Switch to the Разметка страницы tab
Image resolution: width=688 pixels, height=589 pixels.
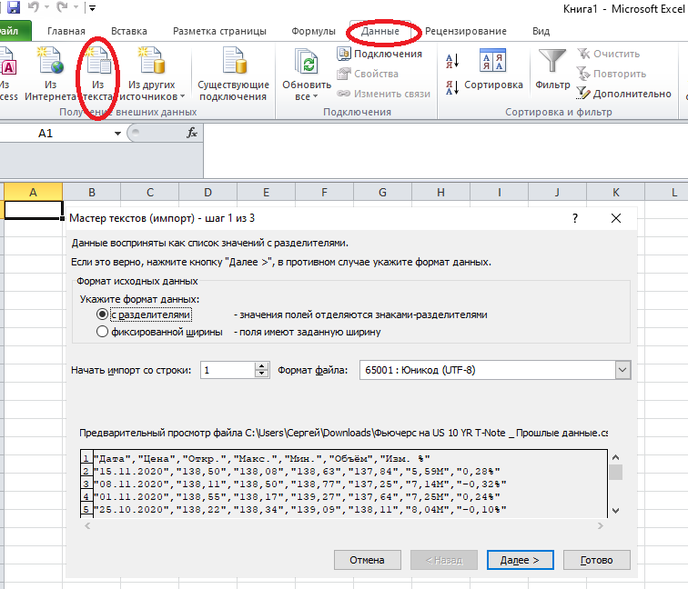[219, 31]
